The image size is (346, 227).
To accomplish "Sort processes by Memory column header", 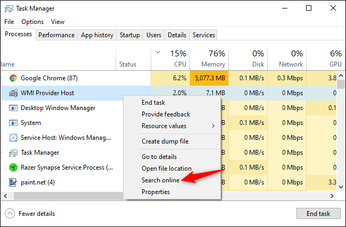I will pyautogui.click(x=209, y=58).
